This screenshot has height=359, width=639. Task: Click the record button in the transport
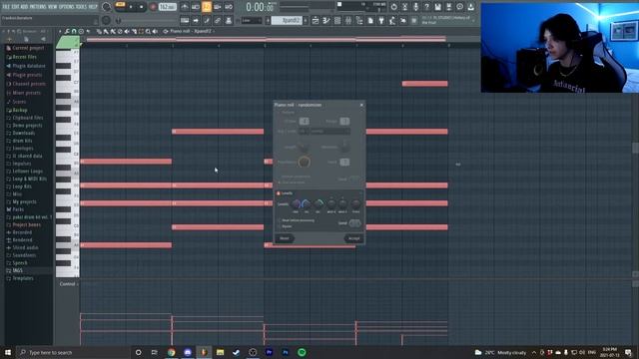153,7
